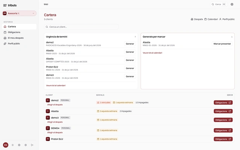Click the Inici breadcrumb
This screenshot has height=150, width=240.
click(x=46, y=4)
